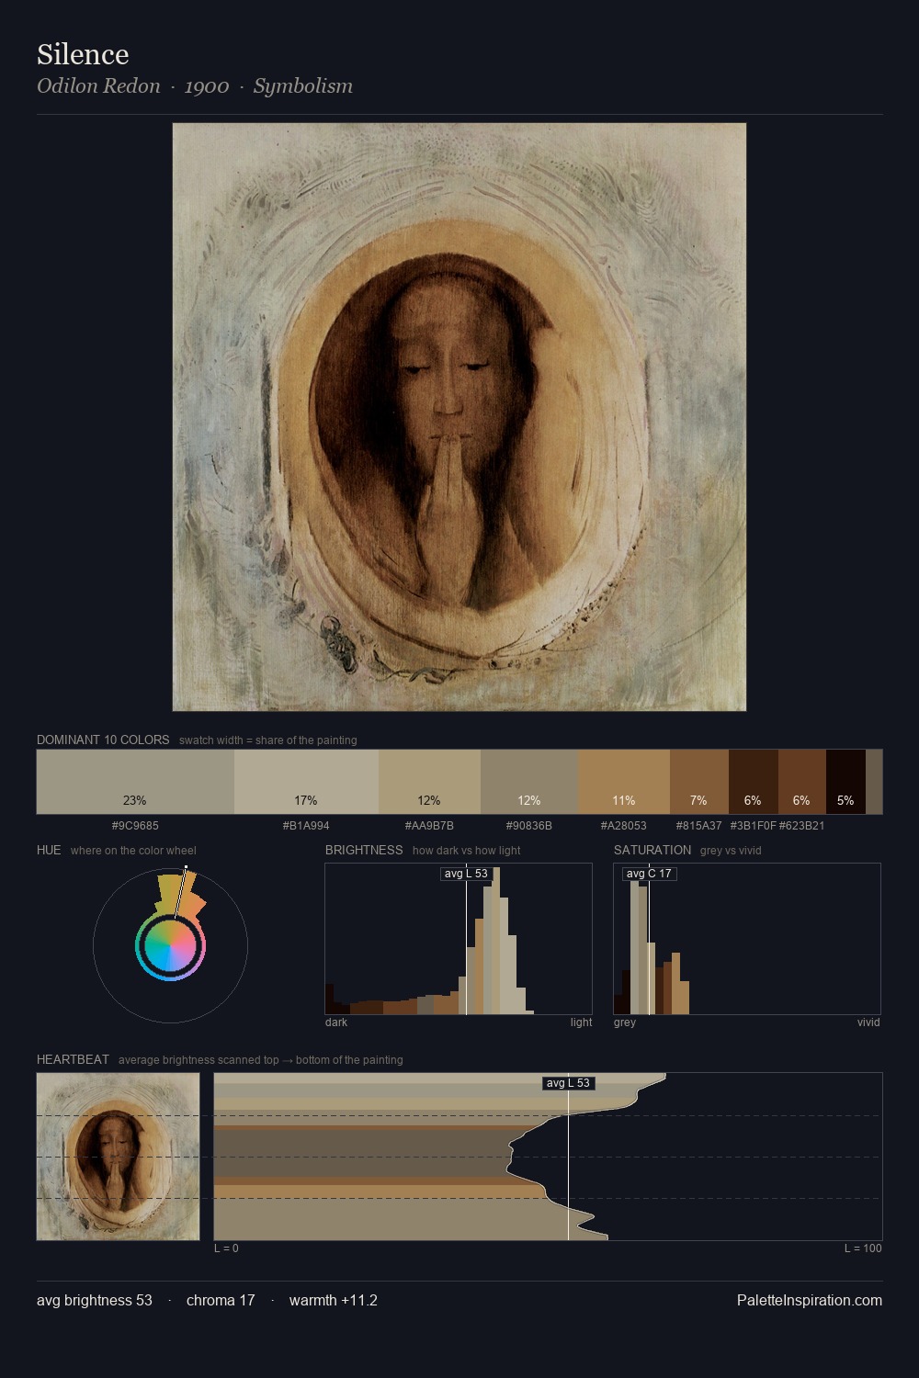Image resolution: width=919 pixels, height=1378 pixels.
Task: Click the Symbolism movement label
Action: click(303, 86)
